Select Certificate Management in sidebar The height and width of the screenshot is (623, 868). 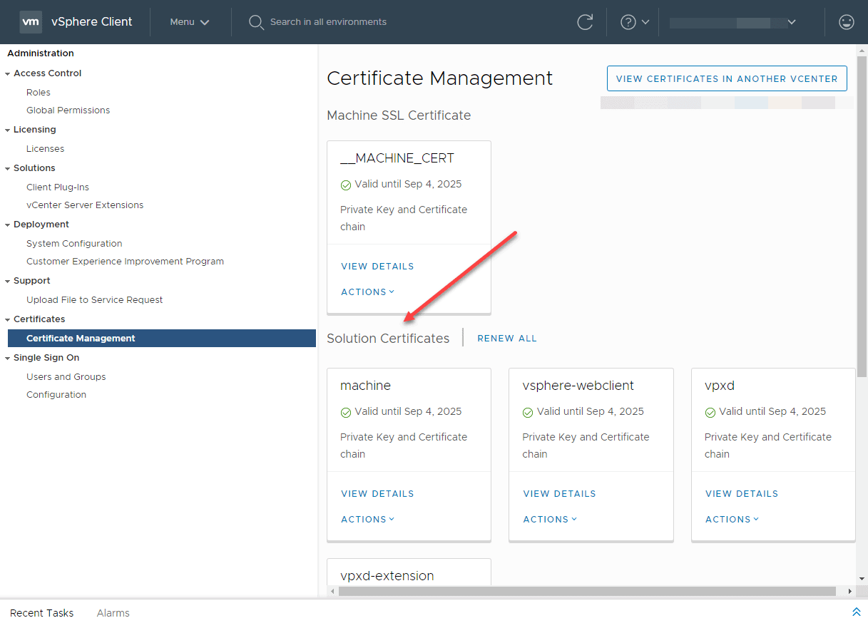[x=161, y=338]
